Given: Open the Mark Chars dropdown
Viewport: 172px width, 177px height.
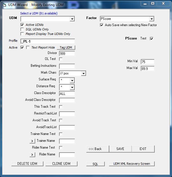Looking at the screenshot, I should coord(83,74).
